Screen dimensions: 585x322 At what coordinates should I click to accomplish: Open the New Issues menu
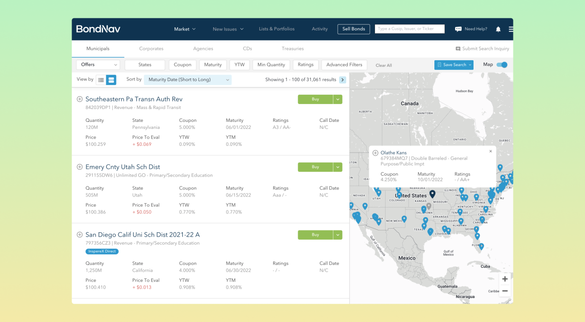coord(228,29)
